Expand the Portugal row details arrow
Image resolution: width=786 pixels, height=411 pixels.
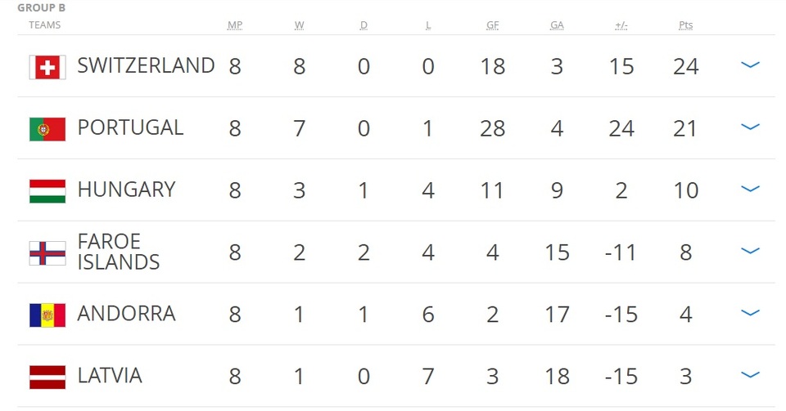click(750, 127)
